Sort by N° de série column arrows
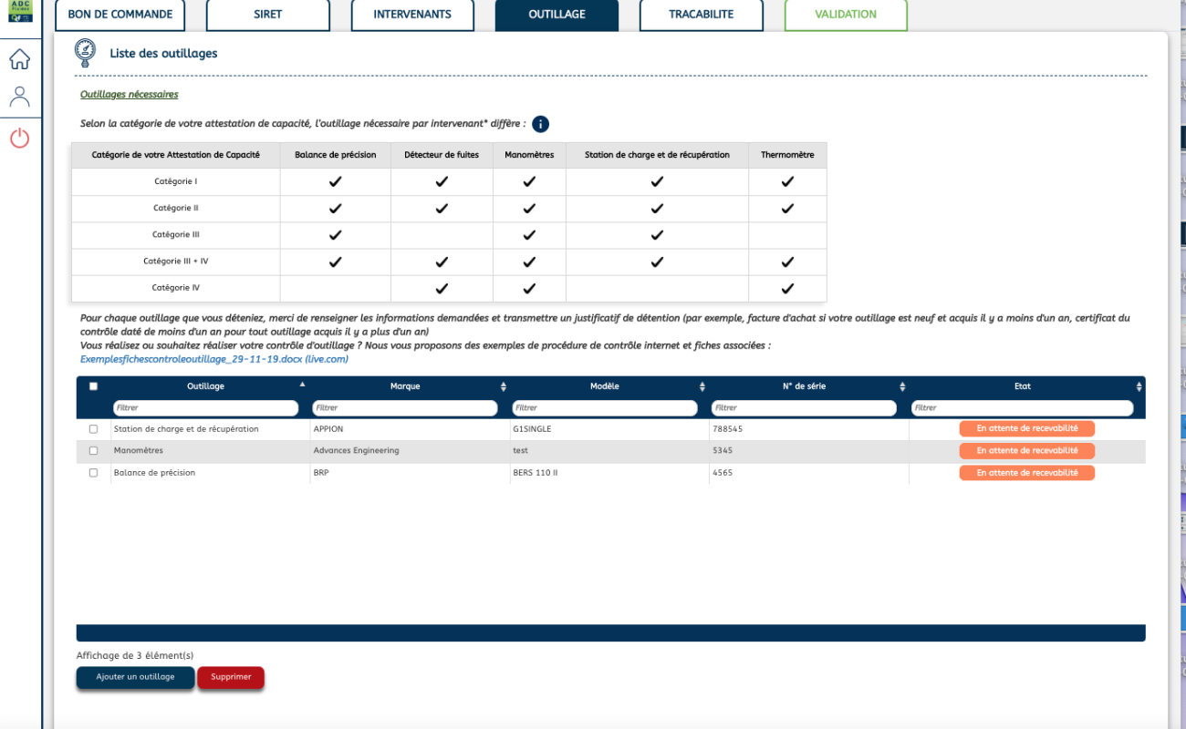Image resolution: width=1186 pixels, height=729 pixels. coord(902,386)
